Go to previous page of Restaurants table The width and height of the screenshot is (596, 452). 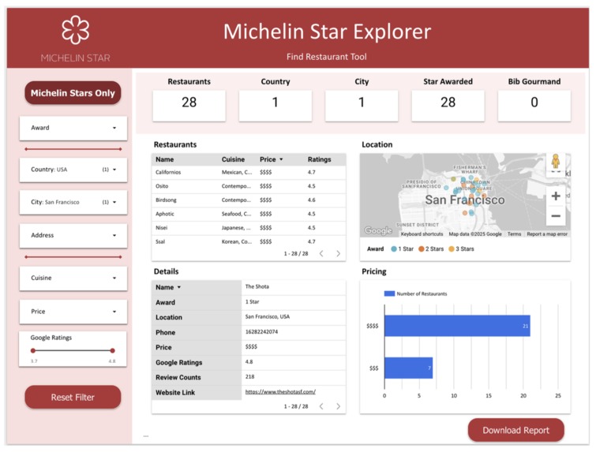tap(321, 253)
